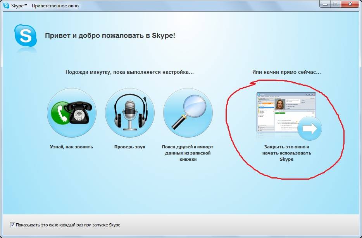Click the large Skype logo
Viewport: 362px width, 238px height.
click(26, 36)
